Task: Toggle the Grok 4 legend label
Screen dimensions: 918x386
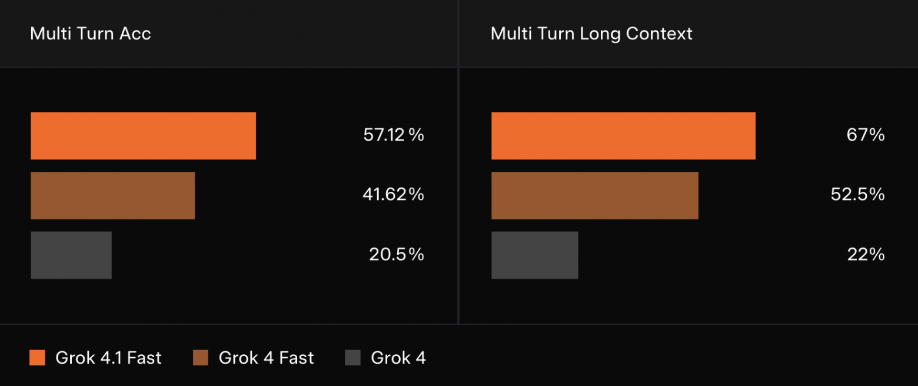Action: [x=398, y=358]
